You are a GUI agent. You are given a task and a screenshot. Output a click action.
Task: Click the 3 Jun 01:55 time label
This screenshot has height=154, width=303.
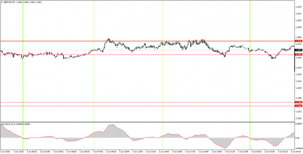[x=270, y=152]
